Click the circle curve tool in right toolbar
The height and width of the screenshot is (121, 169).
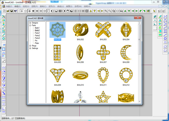tap(165, 42)
